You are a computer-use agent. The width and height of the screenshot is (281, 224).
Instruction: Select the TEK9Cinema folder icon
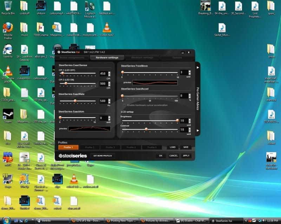[41, 29]
